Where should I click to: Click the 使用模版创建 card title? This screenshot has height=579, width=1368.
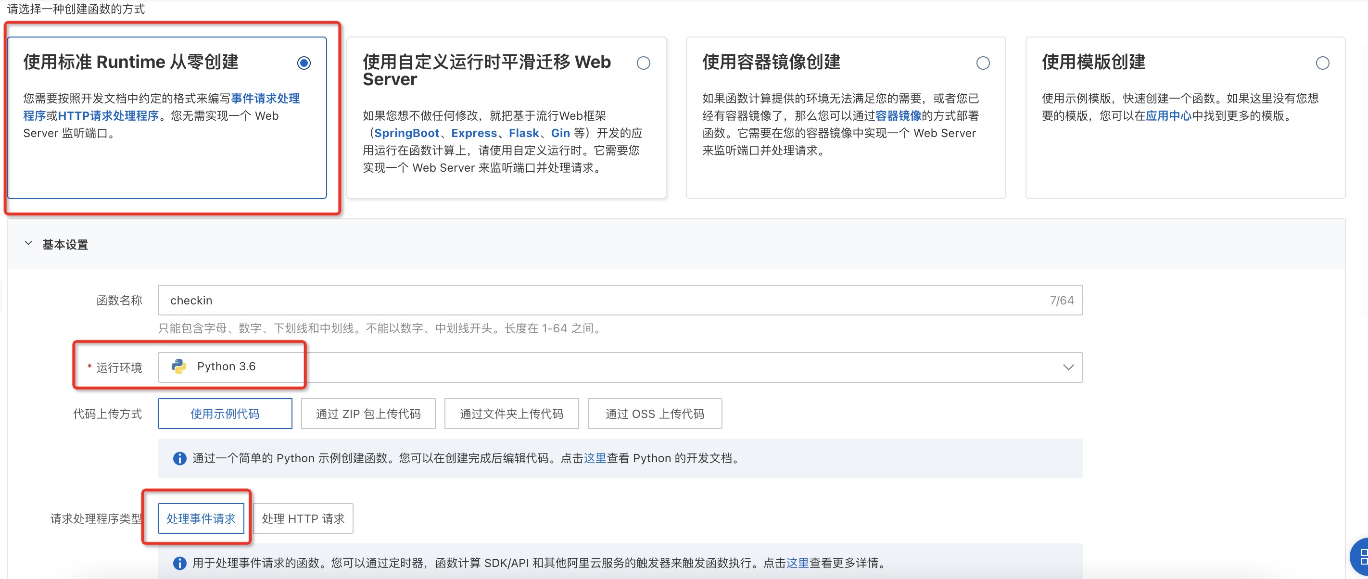(x=1093, y=62)
